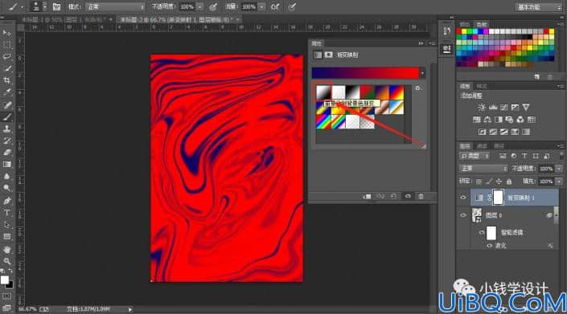Hide the Smart Filters entry
Image resolution: width=567 pixels, height=314 pixels.
481,232
